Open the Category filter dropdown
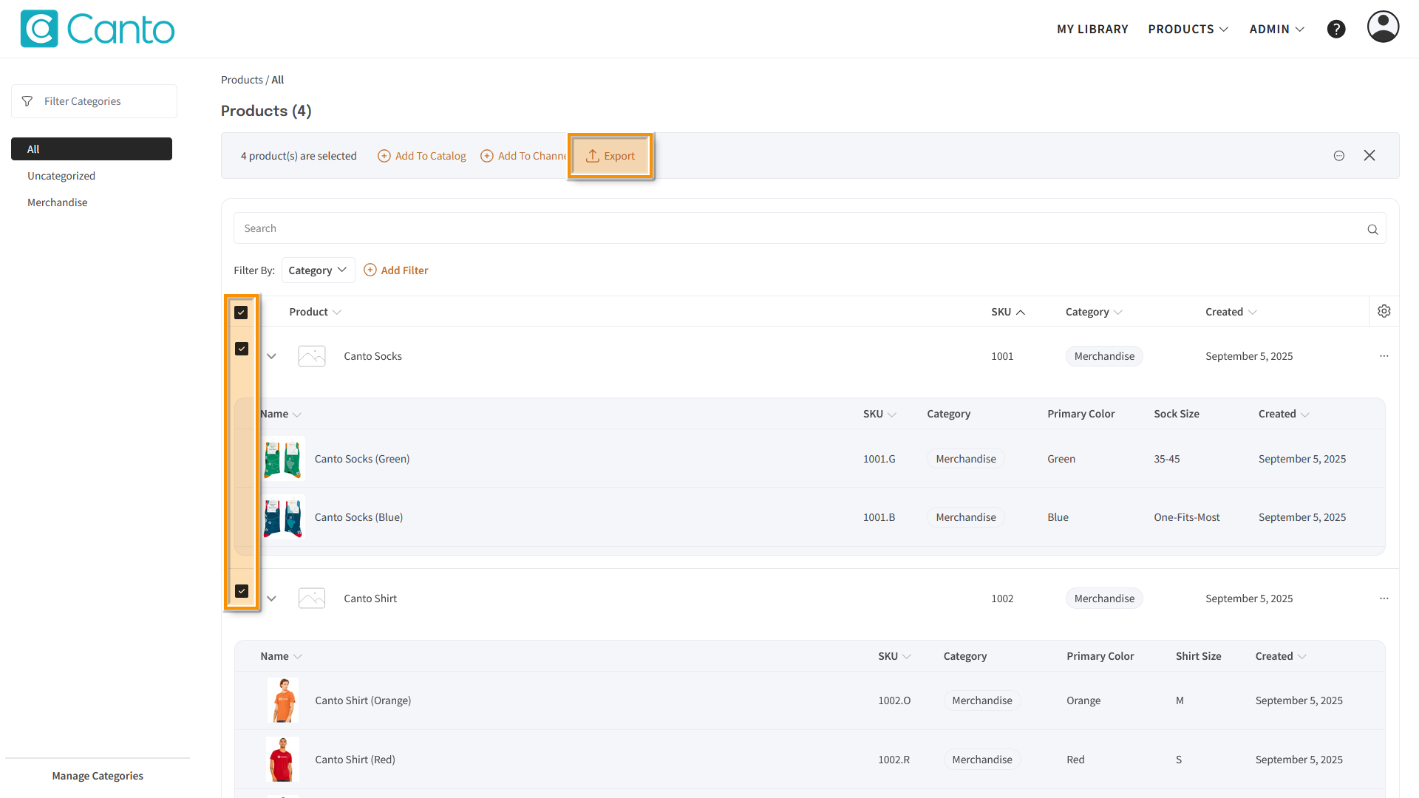Screen dimensions: 1419x798 coord(318,270)
